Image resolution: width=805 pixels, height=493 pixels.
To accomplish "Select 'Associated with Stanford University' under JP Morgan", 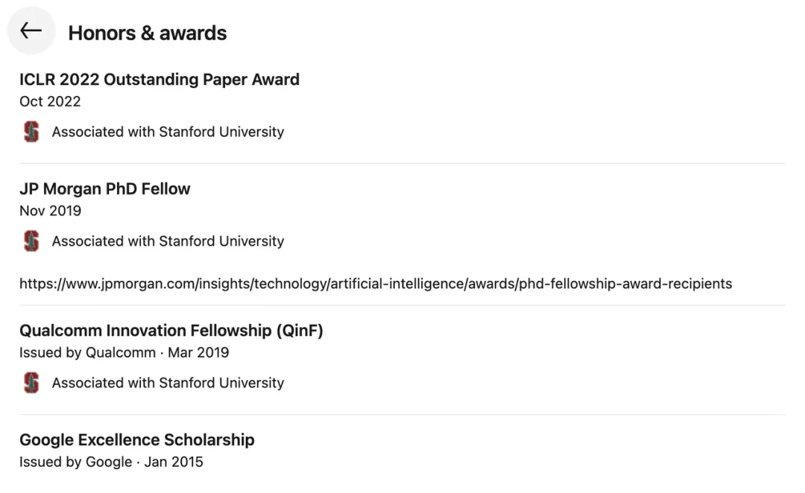I will tap(168, 241).
